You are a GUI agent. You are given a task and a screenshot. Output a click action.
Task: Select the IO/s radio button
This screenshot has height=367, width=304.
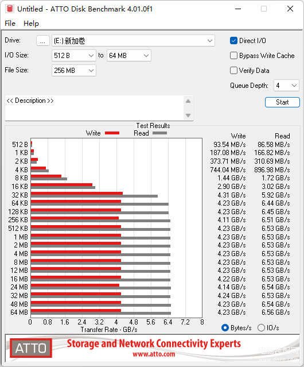[x=261, y=328]
